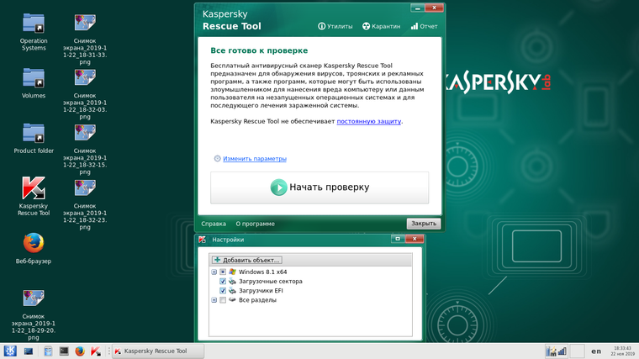Select screenshot file 18-32-15.png on desktop
Image resolution: width=639 pixels, height=359 pixels.
[x=85, y=149]
